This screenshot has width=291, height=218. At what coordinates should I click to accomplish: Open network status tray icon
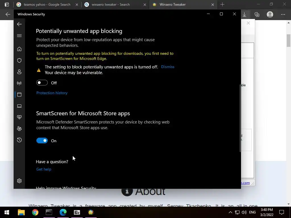click(237, 212)
